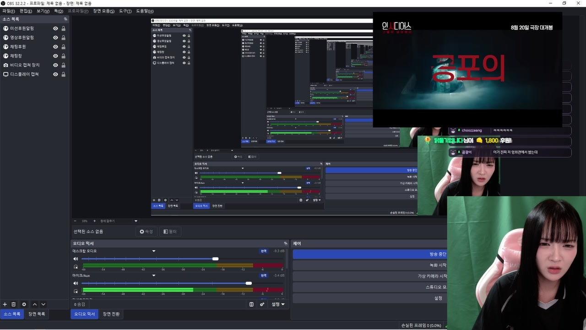Hide the 미션후원알림 source with its eye
The image size is (586, 330).
(x=55, y=28)
